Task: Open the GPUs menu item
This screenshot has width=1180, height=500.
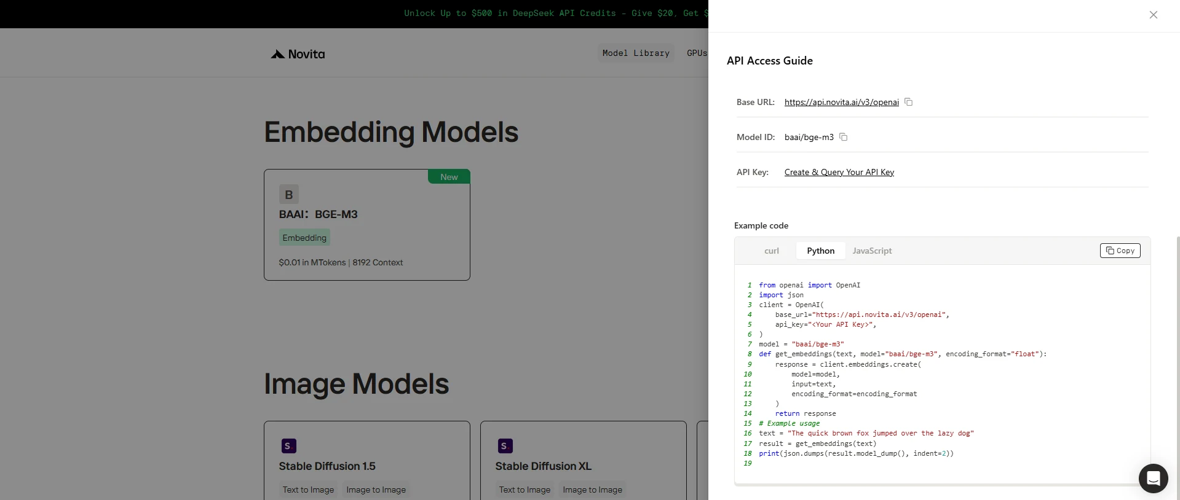Action: click(697, 53)
